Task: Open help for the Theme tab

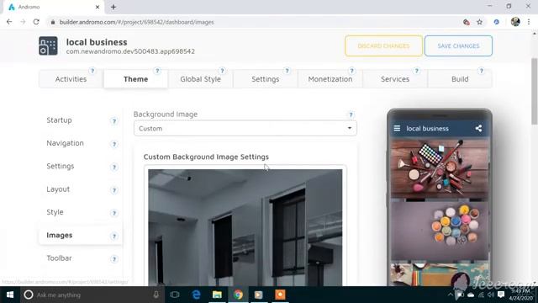Action: tap(157, 71)
